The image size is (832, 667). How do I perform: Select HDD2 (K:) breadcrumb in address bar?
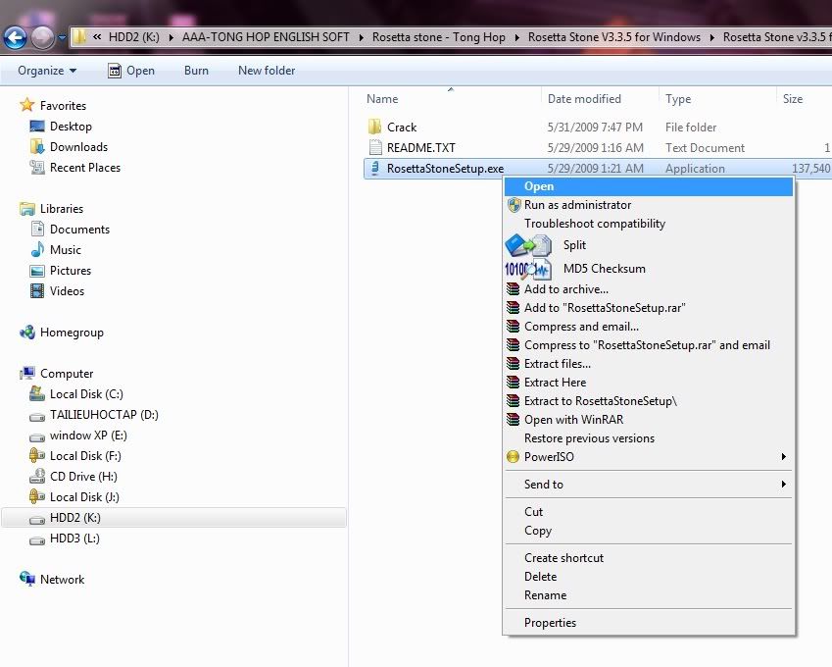coord(133,36)
